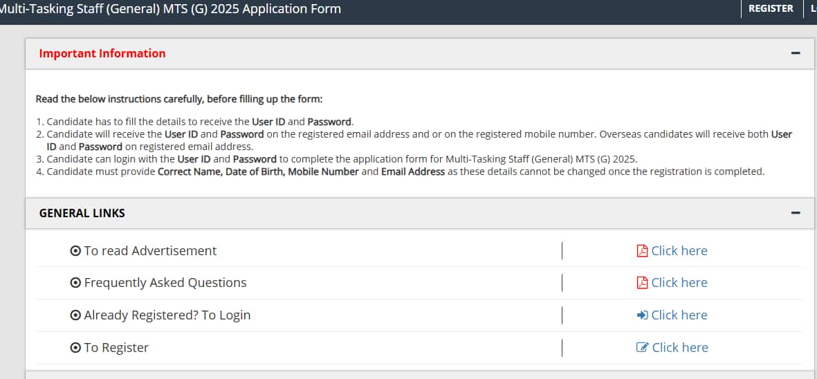Open the Advertisement "Click here" link text

click(679, 250)
